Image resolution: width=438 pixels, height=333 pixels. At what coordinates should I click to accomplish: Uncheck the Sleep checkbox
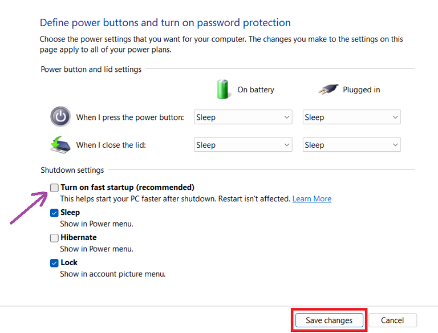[54, 213]
